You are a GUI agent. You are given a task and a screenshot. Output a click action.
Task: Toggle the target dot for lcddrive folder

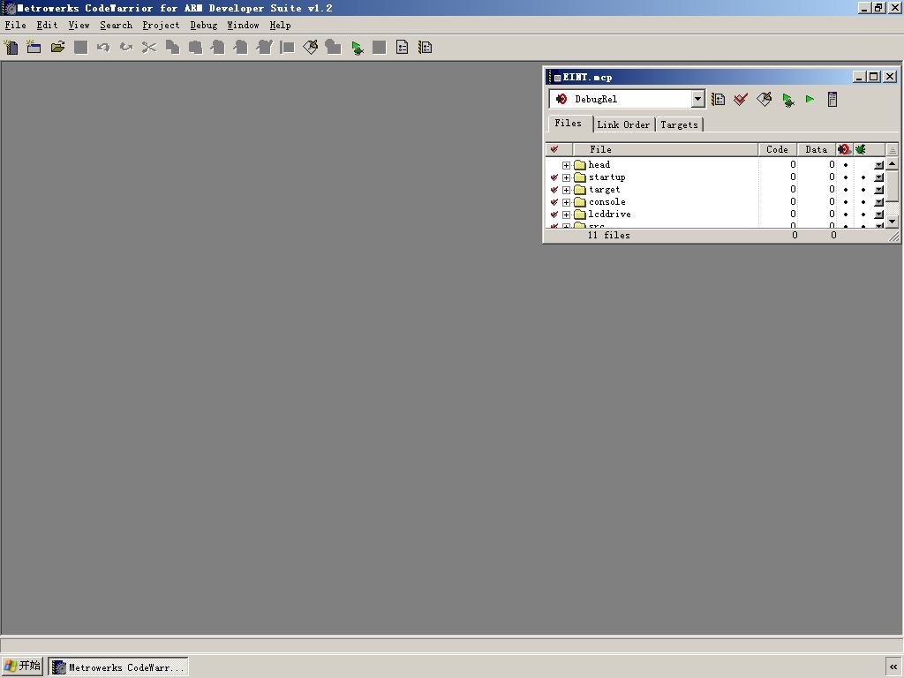point(863,214)
